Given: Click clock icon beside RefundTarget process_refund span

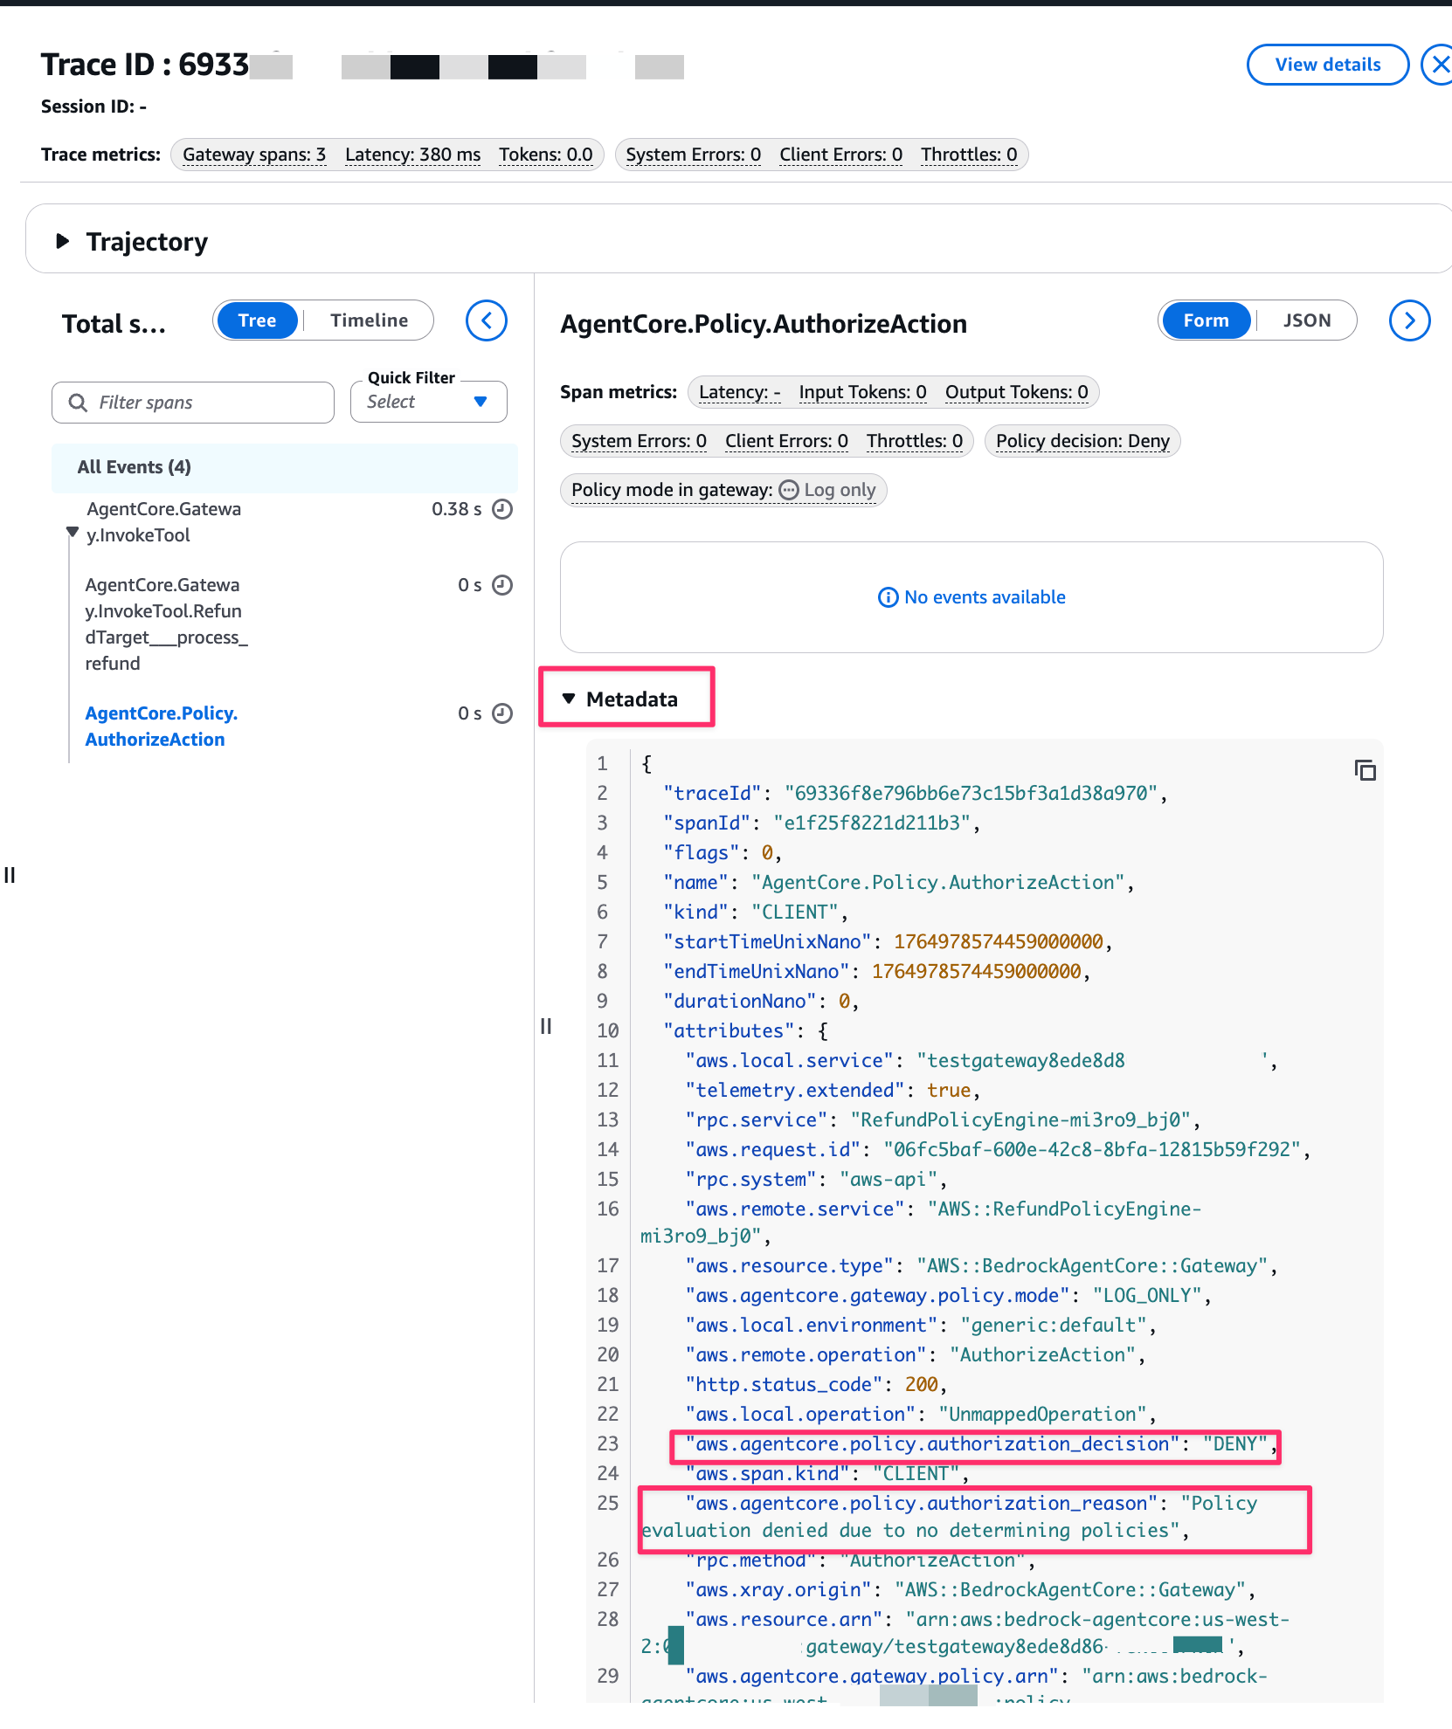Looking at the screenshot, I should [x=502, y=585].
